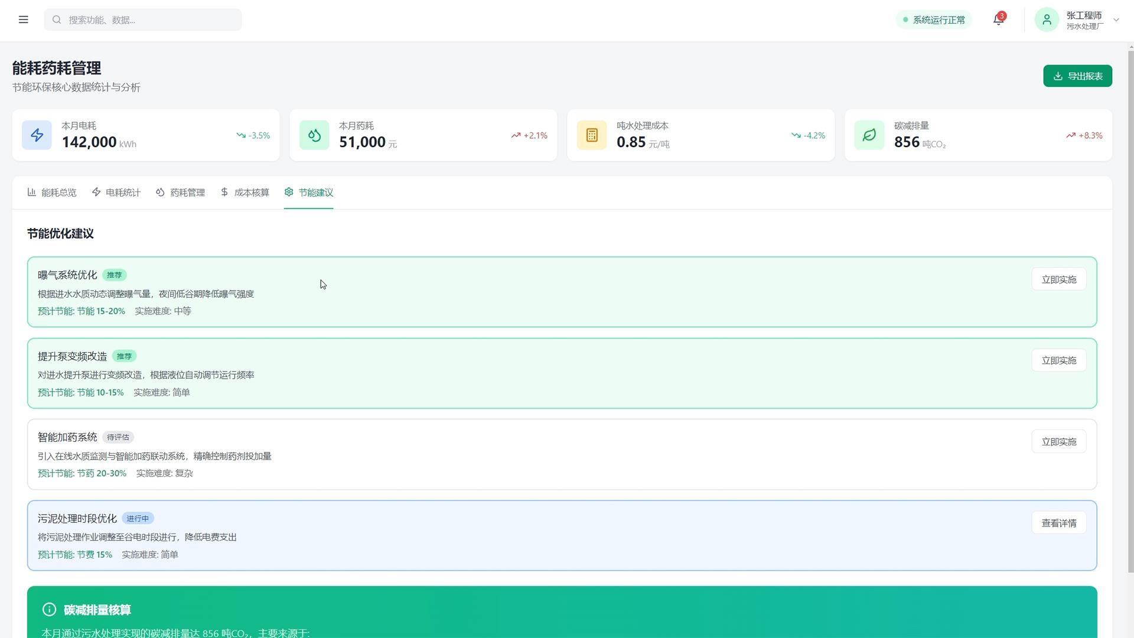
Task: Click the 推荐 badge on 提升泵变频改造
Action: [124, 356]
